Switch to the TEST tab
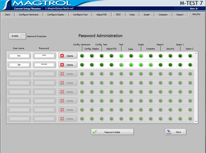206x153 pixels. tap(118, 14)
